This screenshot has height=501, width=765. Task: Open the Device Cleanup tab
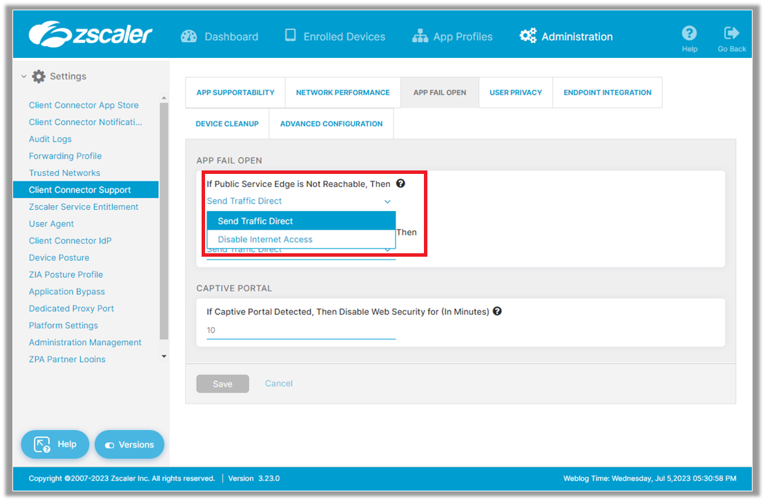(x=227, y=124)
